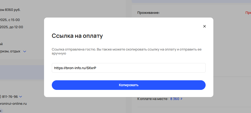Click the 8 360 amount value
Screen dimensions: 251x113
pos(175,99)
